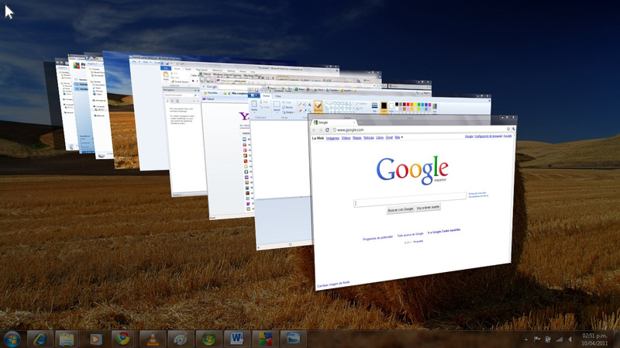Open Google Chrome from the taskbar
Image resolution: width=620 pixels, height=348 pixels.
122,339
